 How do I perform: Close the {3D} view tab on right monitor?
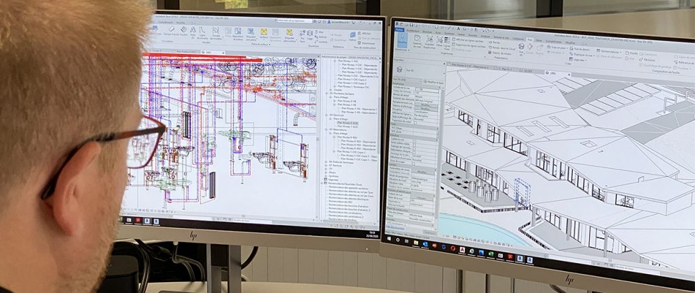569,74
